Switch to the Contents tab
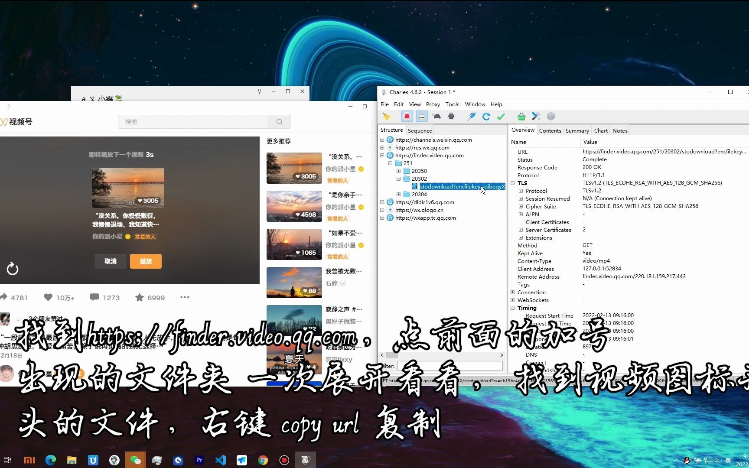 (x=550, y=130)
